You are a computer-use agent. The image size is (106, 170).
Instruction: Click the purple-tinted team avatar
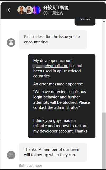(x=37, y=10)
